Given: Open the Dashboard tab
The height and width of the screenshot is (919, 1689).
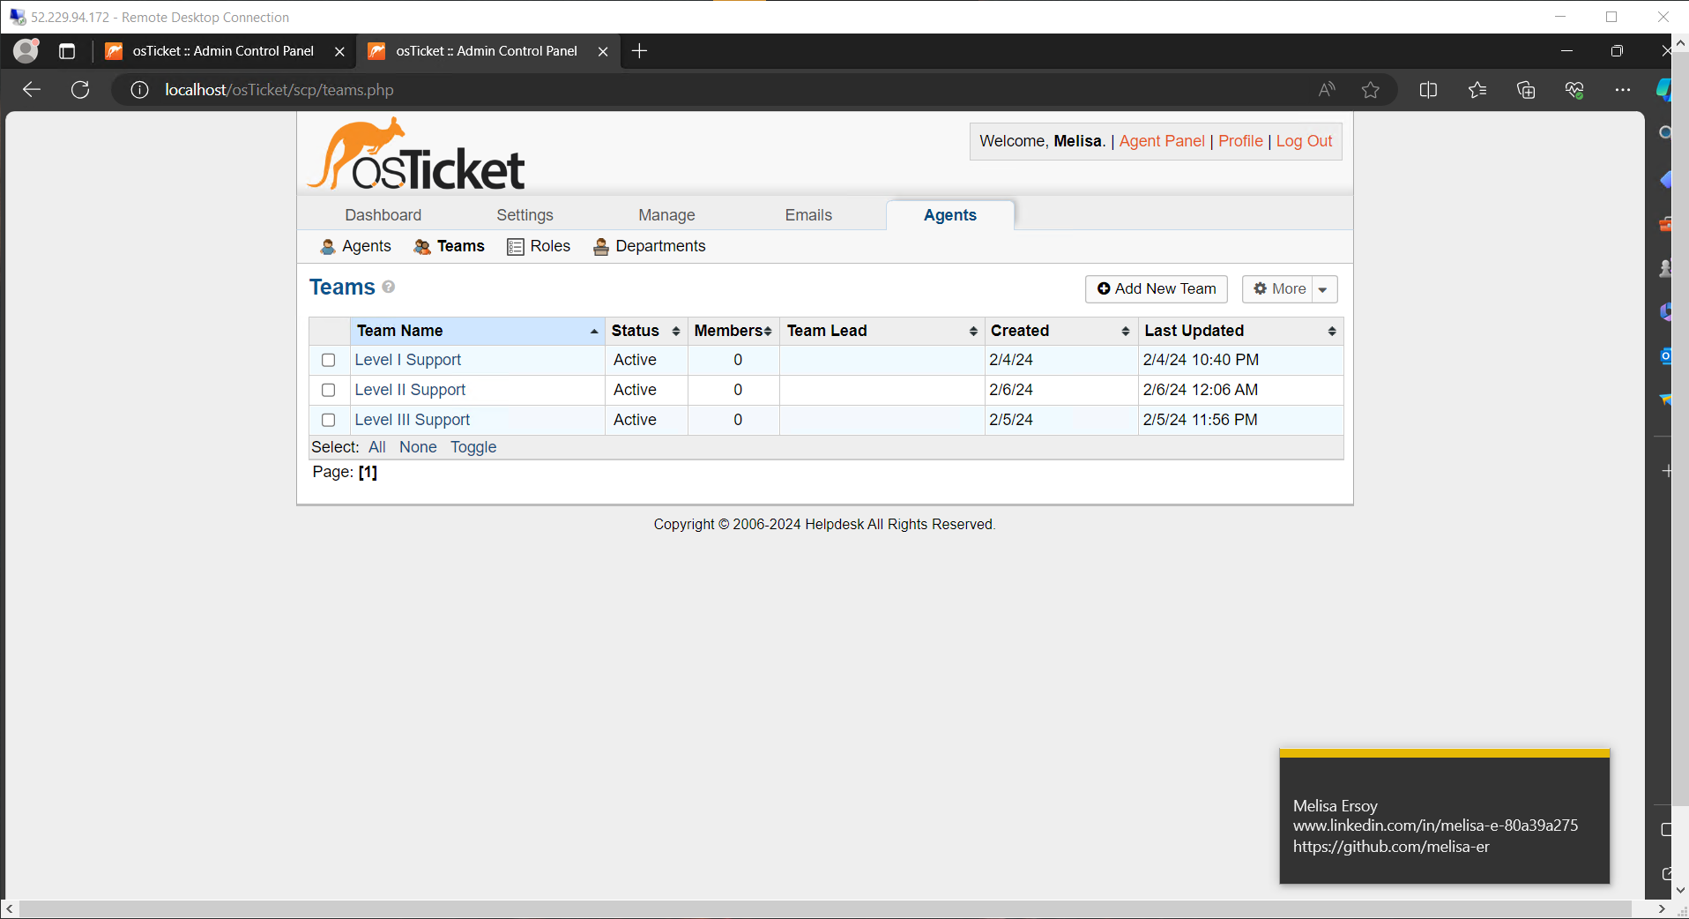Looking at the screenshot, I should click(383, 215).
